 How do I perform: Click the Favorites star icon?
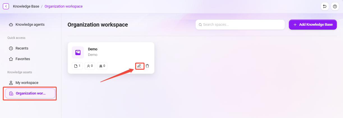tap(11, 59)
